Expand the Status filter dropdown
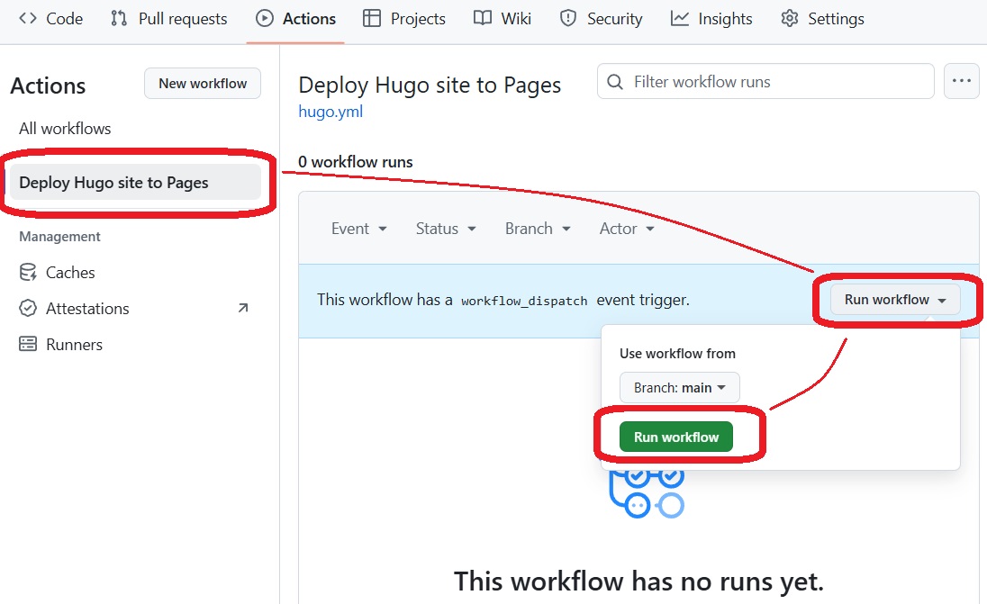This screenshot has width=987, height=604. pyautogui.click(x=446, y=229)
